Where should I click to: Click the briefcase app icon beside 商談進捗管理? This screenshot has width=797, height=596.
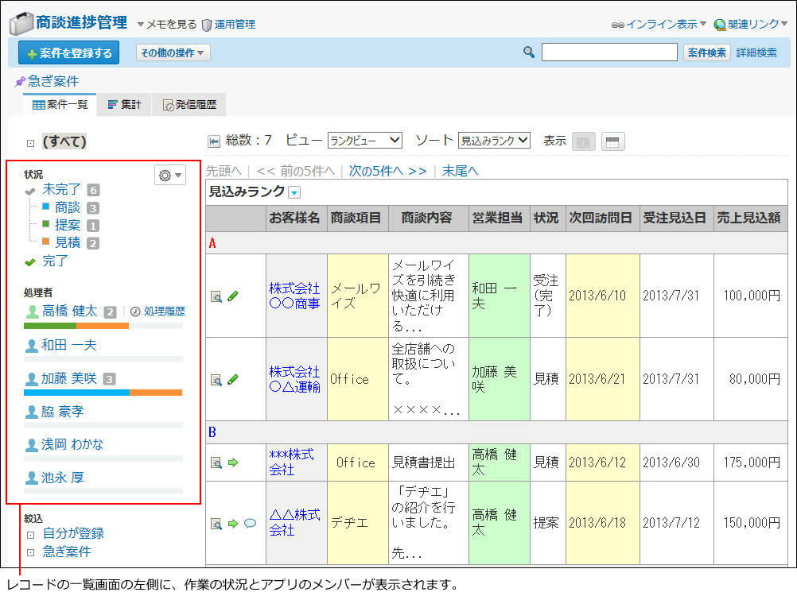(21, 23)
